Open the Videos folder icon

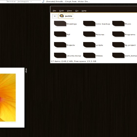89,55
